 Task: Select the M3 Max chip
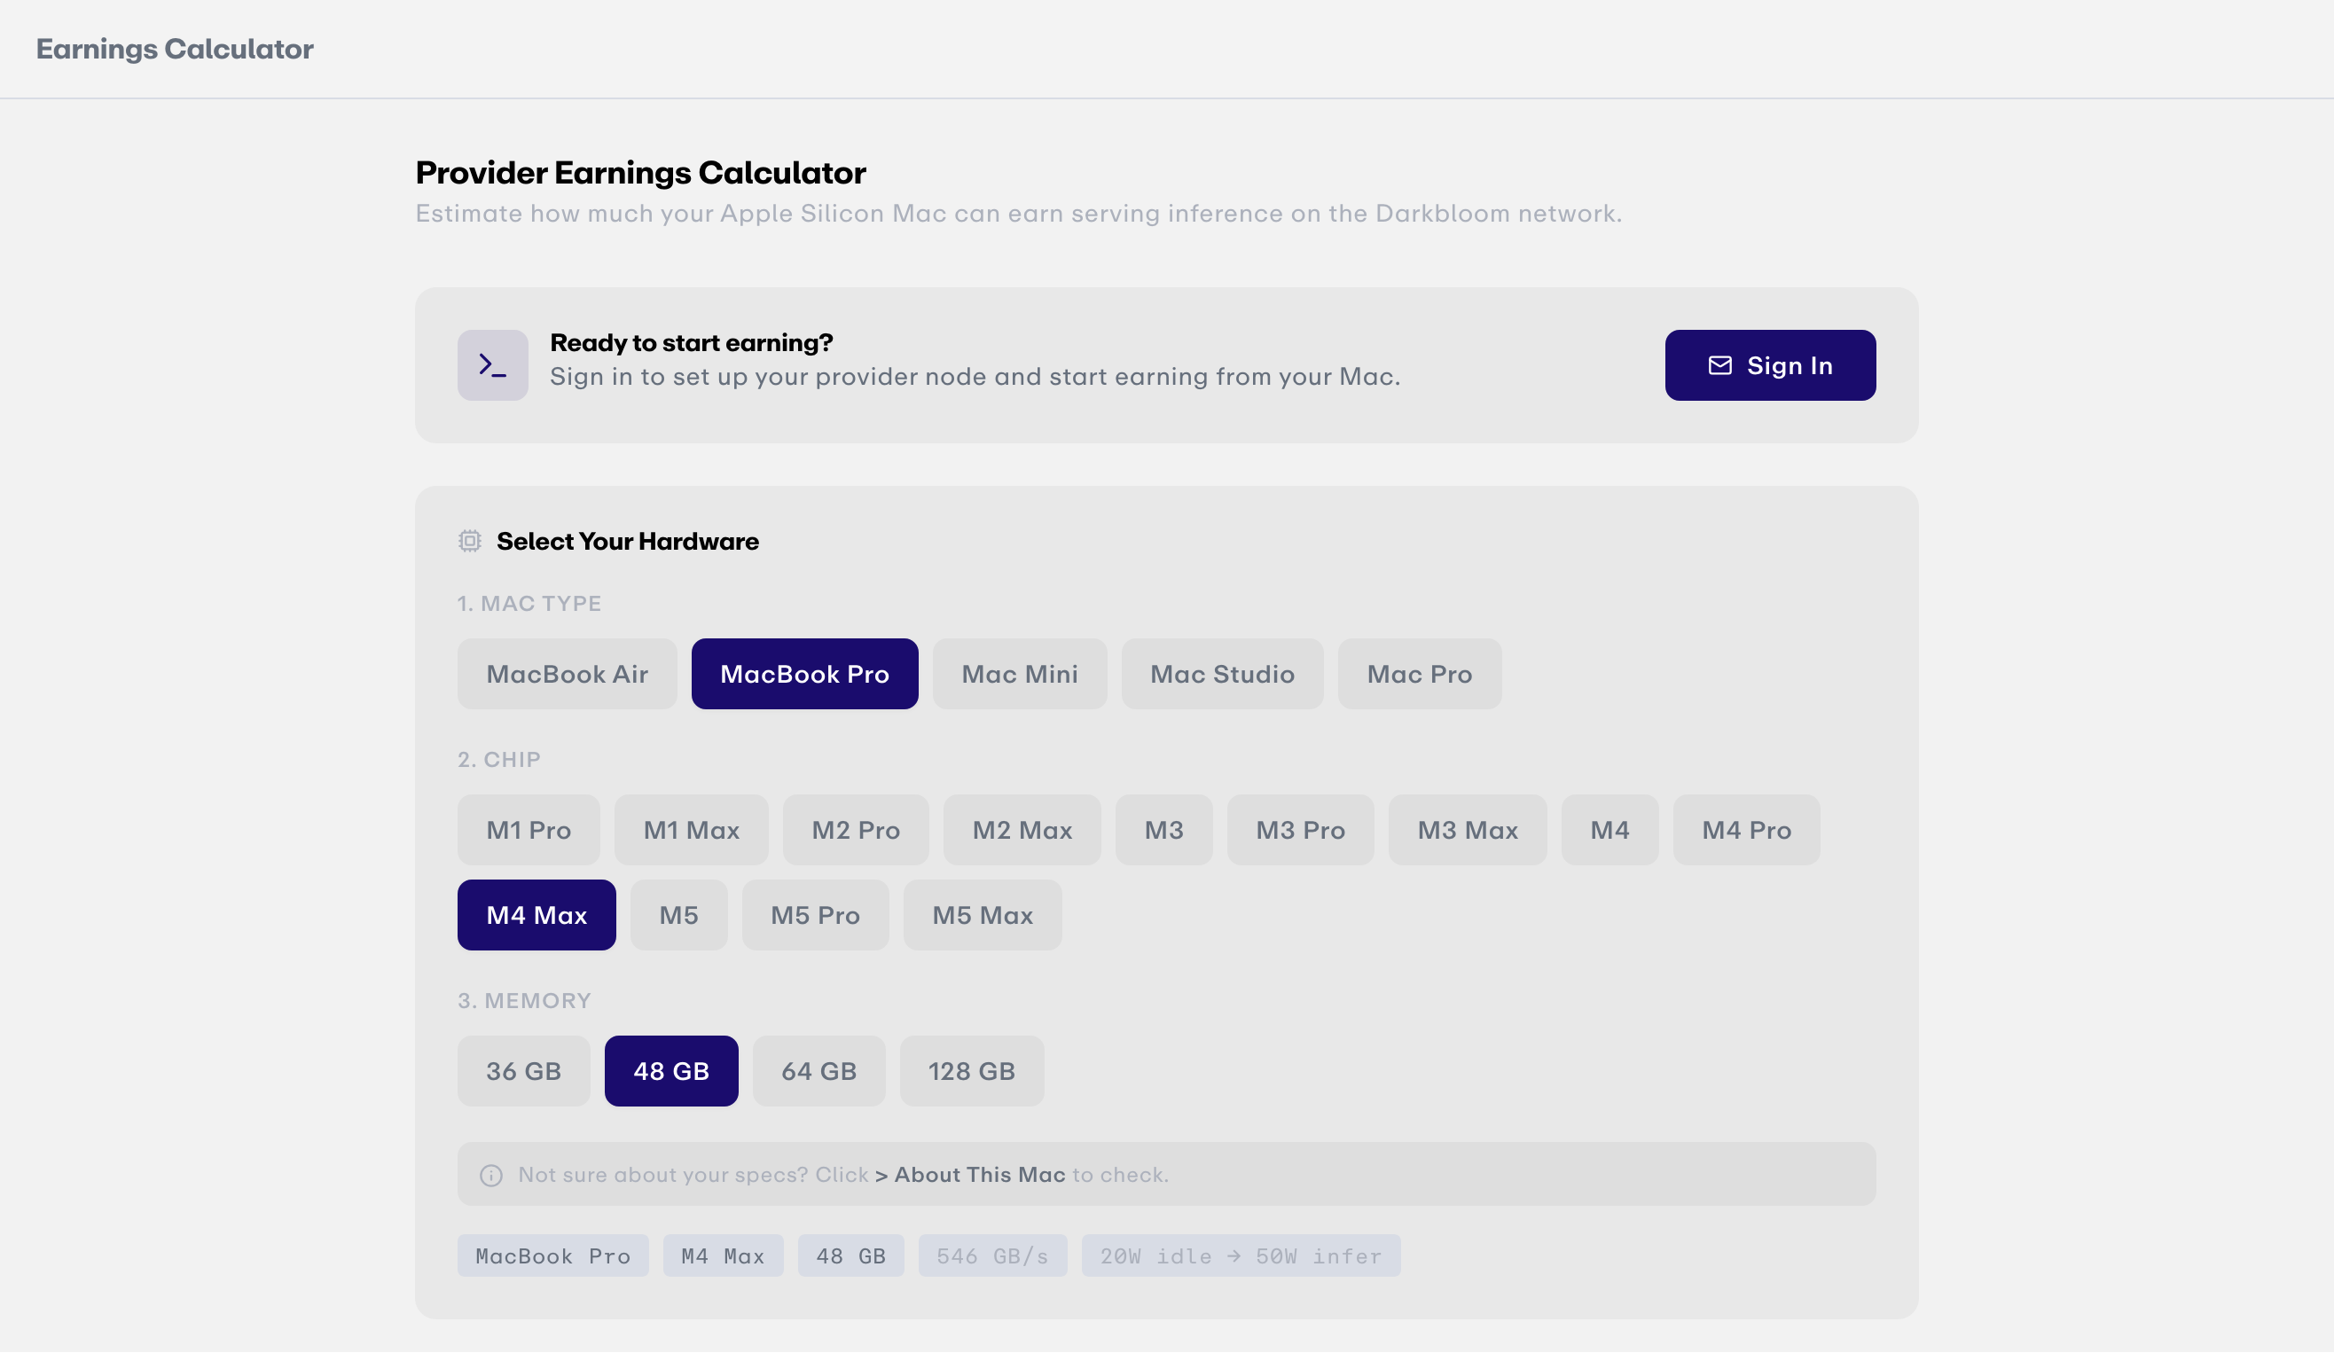1467,830
